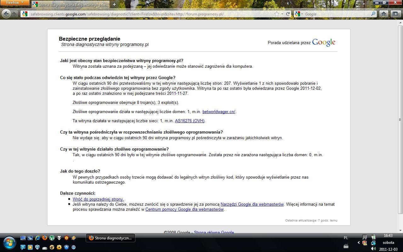
Task: Click the search magnifier icon
Action: (373, 14)
